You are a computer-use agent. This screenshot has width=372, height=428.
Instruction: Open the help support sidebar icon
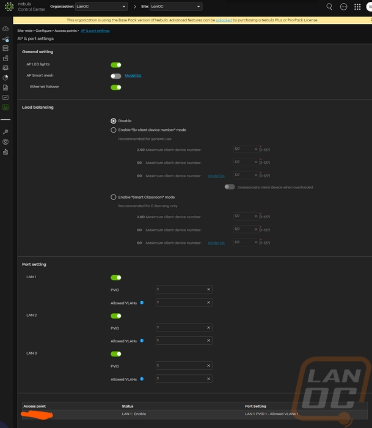5,142
